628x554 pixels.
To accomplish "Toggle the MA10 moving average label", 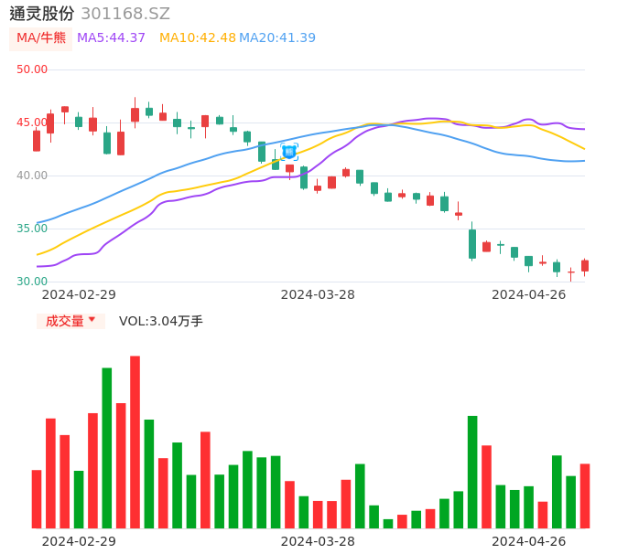I will (x=197, y=38).
